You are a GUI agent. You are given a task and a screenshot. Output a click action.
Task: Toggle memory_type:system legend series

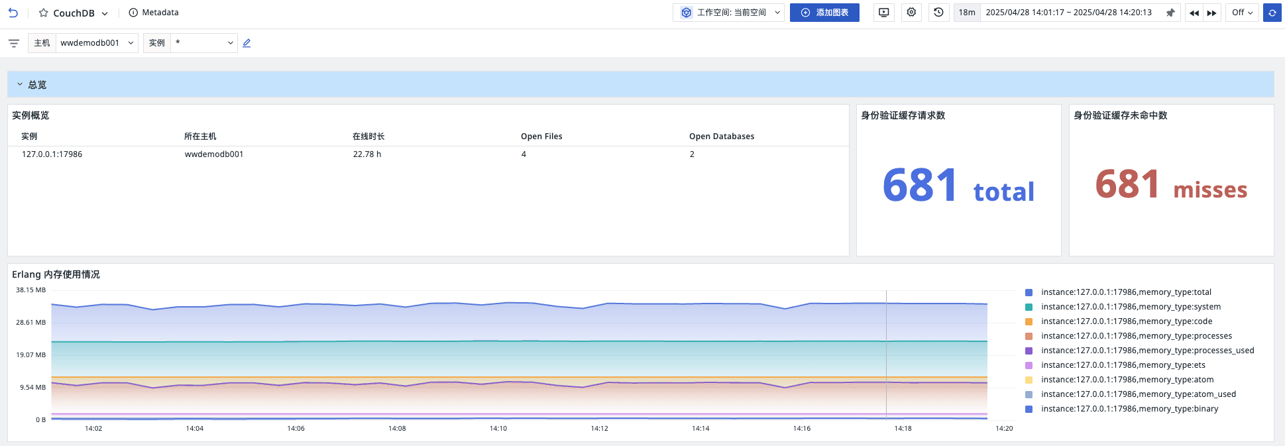tap(1130, 307)
